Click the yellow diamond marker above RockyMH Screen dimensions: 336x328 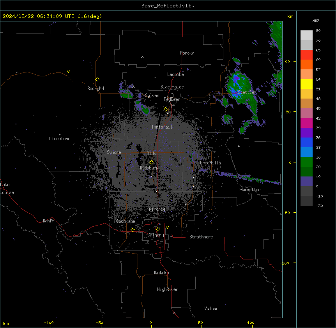(97, 79)
